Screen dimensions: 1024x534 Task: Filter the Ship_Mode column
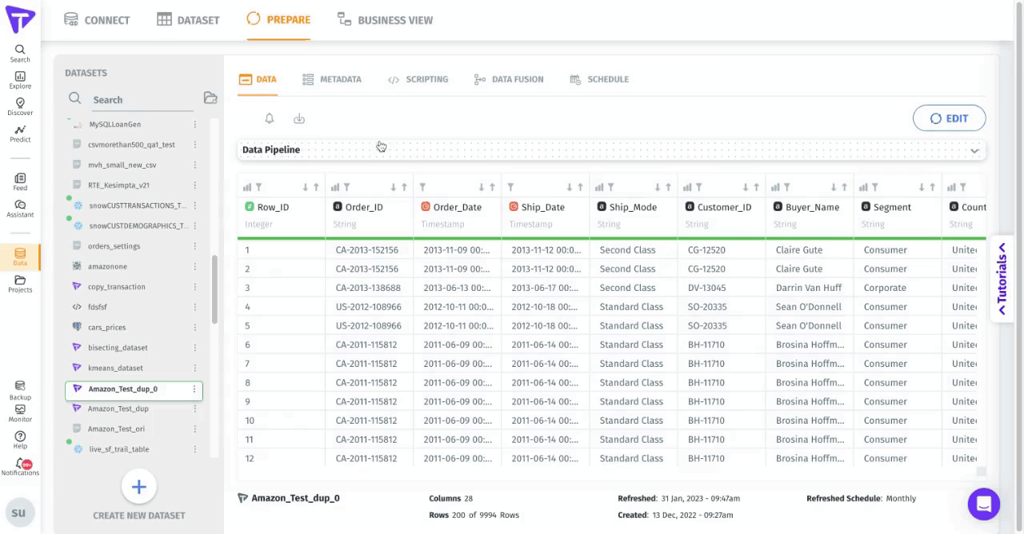coord(610,187)
